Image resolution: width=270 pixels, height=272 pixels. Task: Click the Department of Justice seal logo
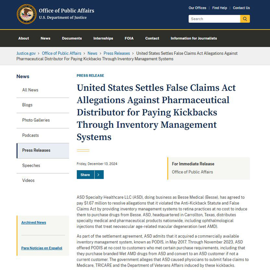click(x=27, y=14)
